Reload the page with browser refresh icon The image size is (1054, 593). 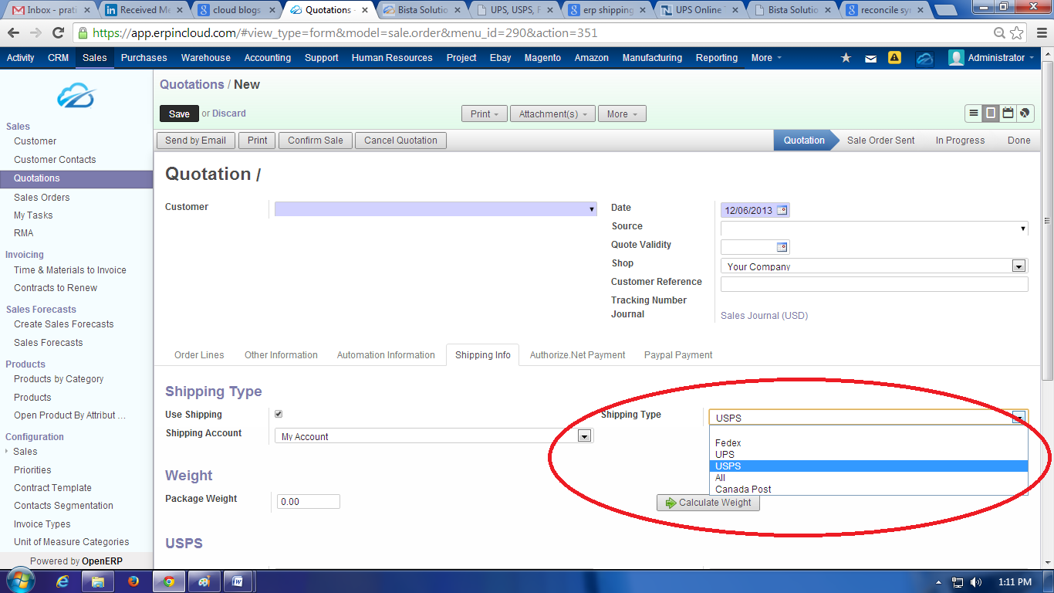click(x=58, y=33)
